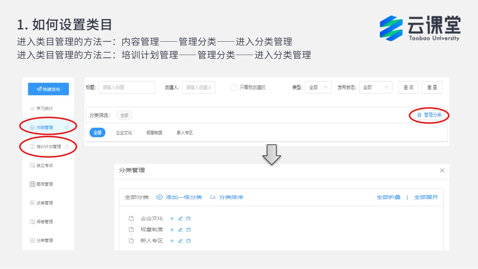The image size is (478, 269).
Task: Click the help icon beside 内容管理
Action: (x=67, y=127)
